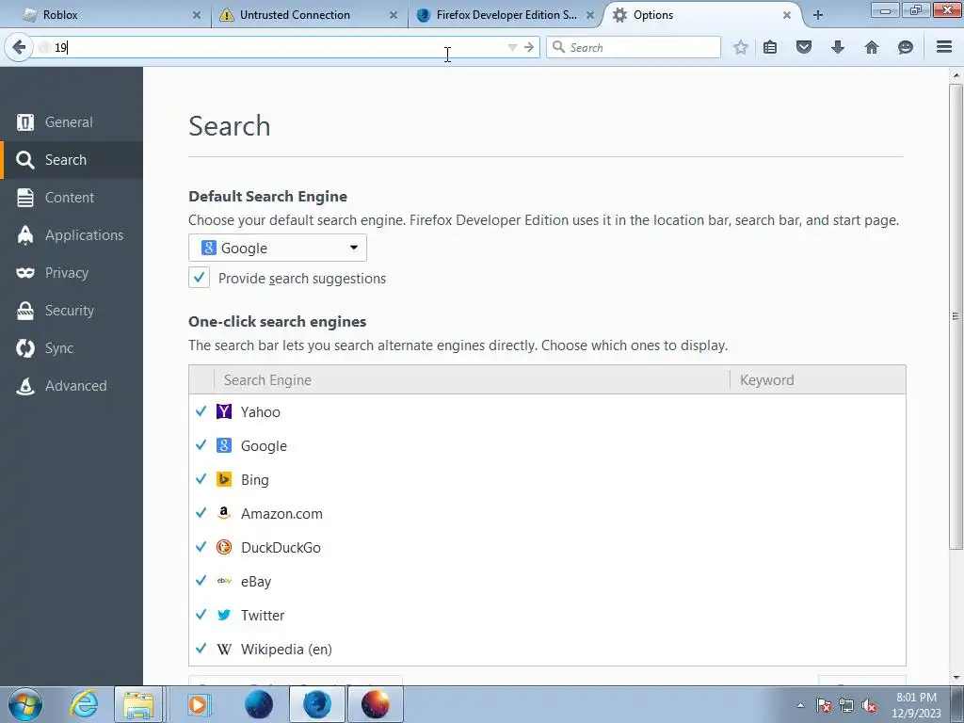Switch to the Untrusted Connection tab

click(x=308, y=15)
